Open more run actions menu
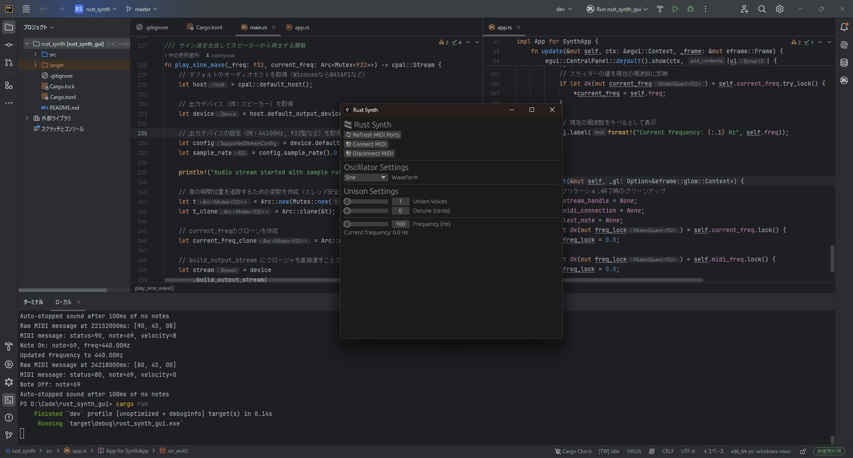 (706, 9)
